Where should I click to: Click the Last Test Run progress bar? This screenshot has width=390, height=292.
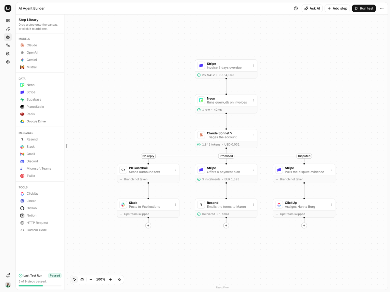pyautogui.click(x=40, y=286)
